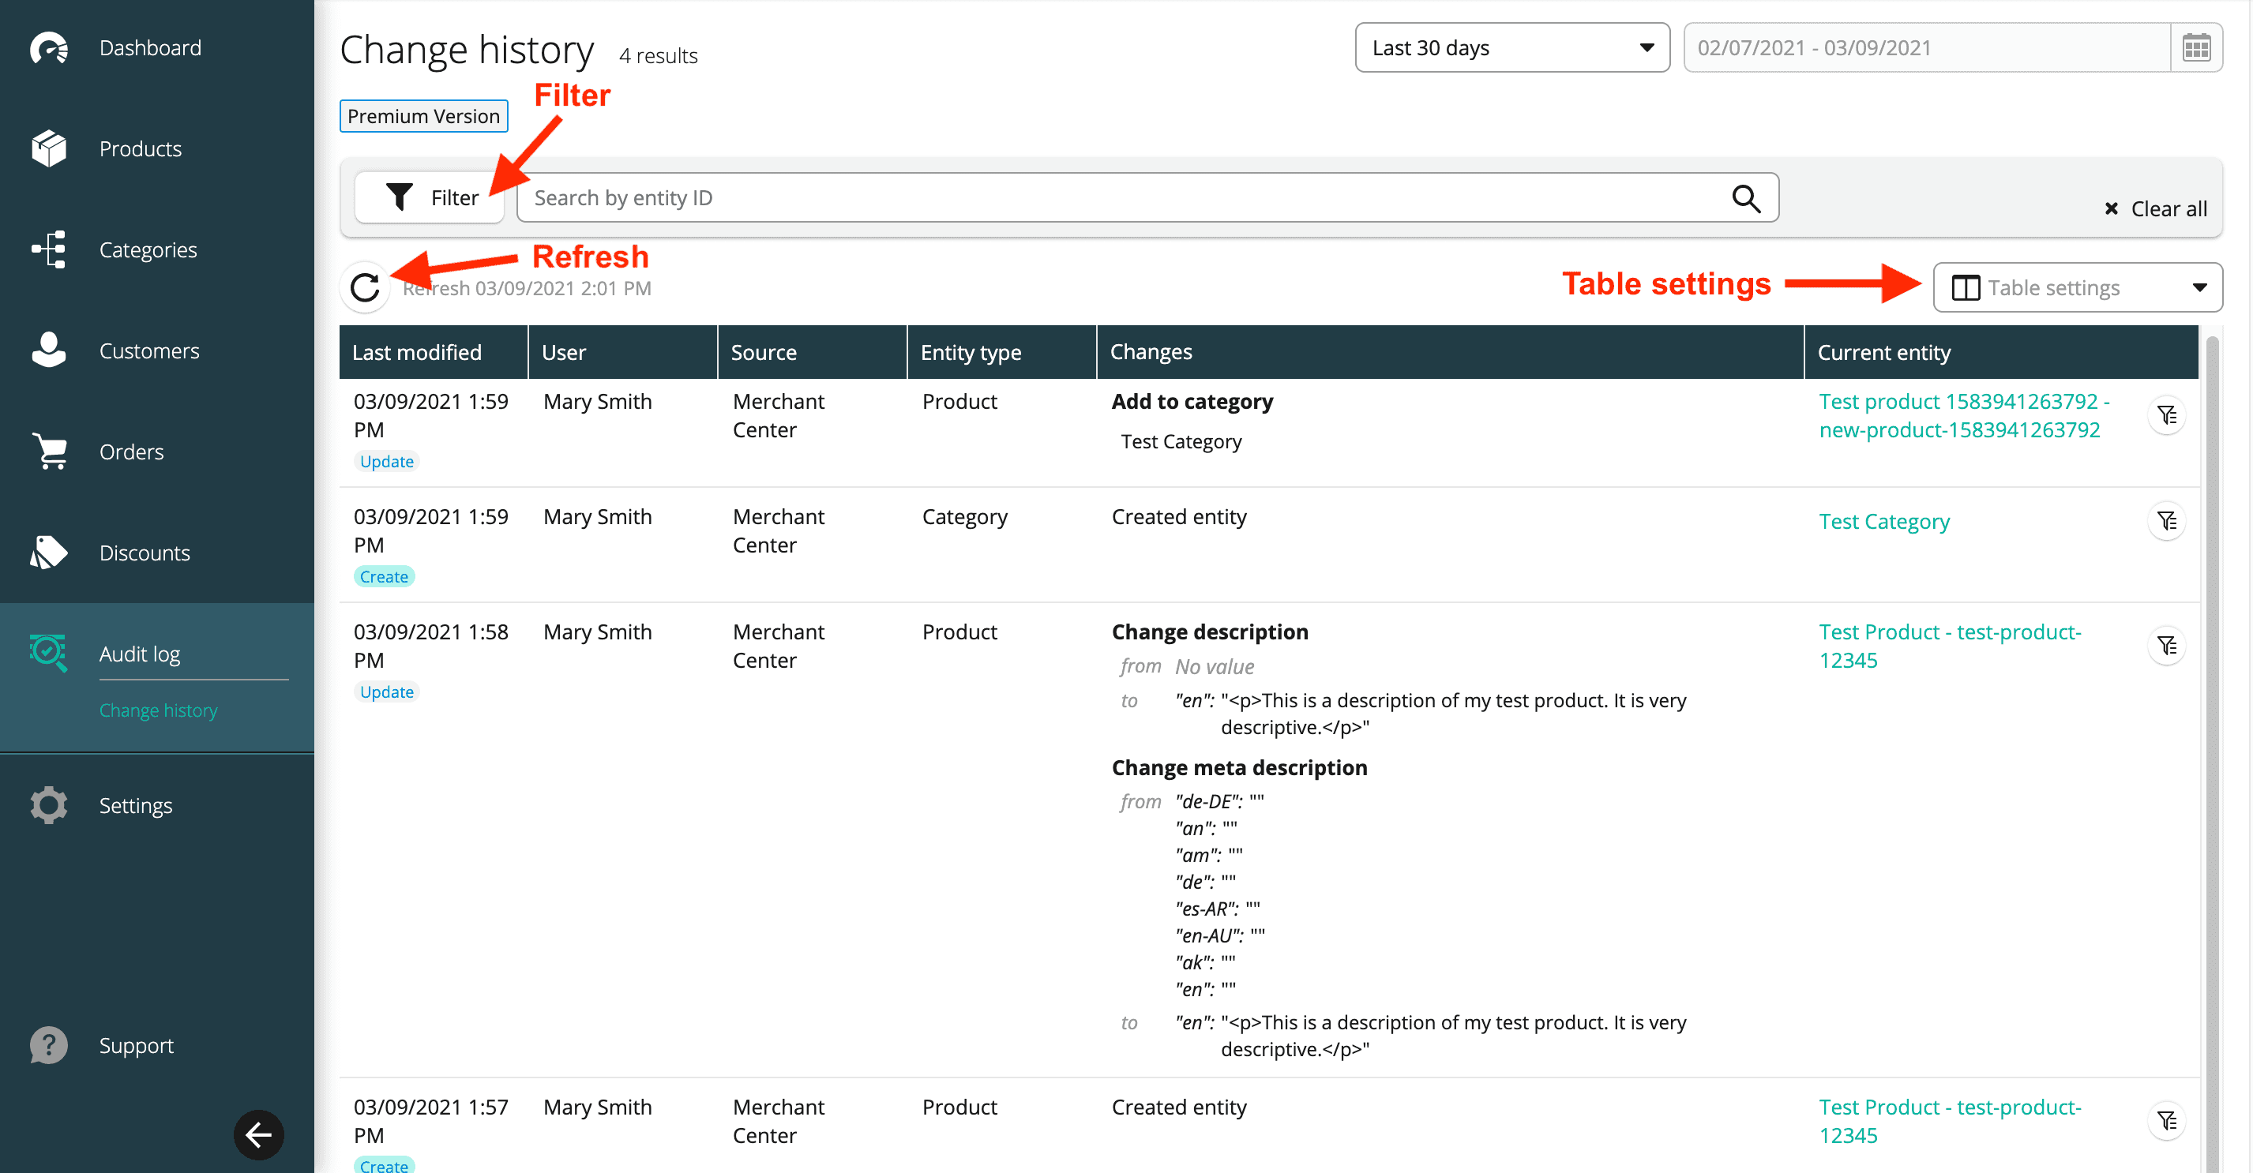The image size is (2253, 1173).
Task: Click the Refresh circular arrow icon
Action: 365,287
